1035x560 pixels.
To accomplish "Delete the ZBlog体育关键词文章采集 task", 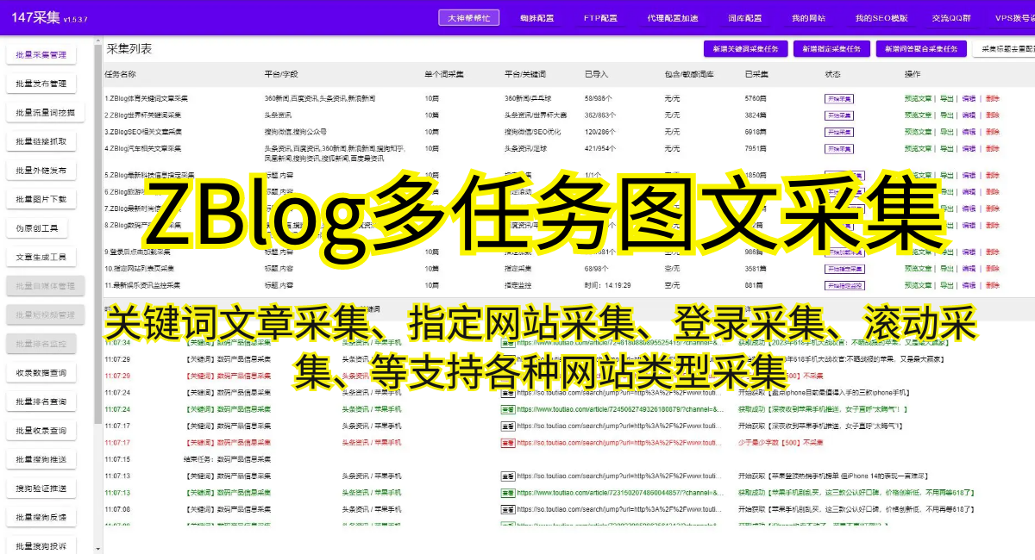I will tap(992, 99).
